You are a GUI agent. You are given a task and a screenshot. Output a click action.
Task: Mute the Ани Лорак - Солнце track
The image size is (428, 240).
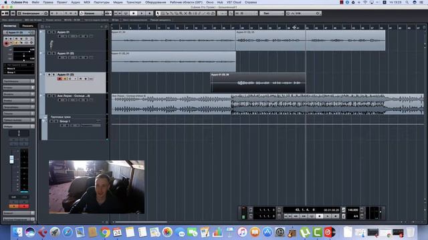pyautogui.click(x=49, y=96)
